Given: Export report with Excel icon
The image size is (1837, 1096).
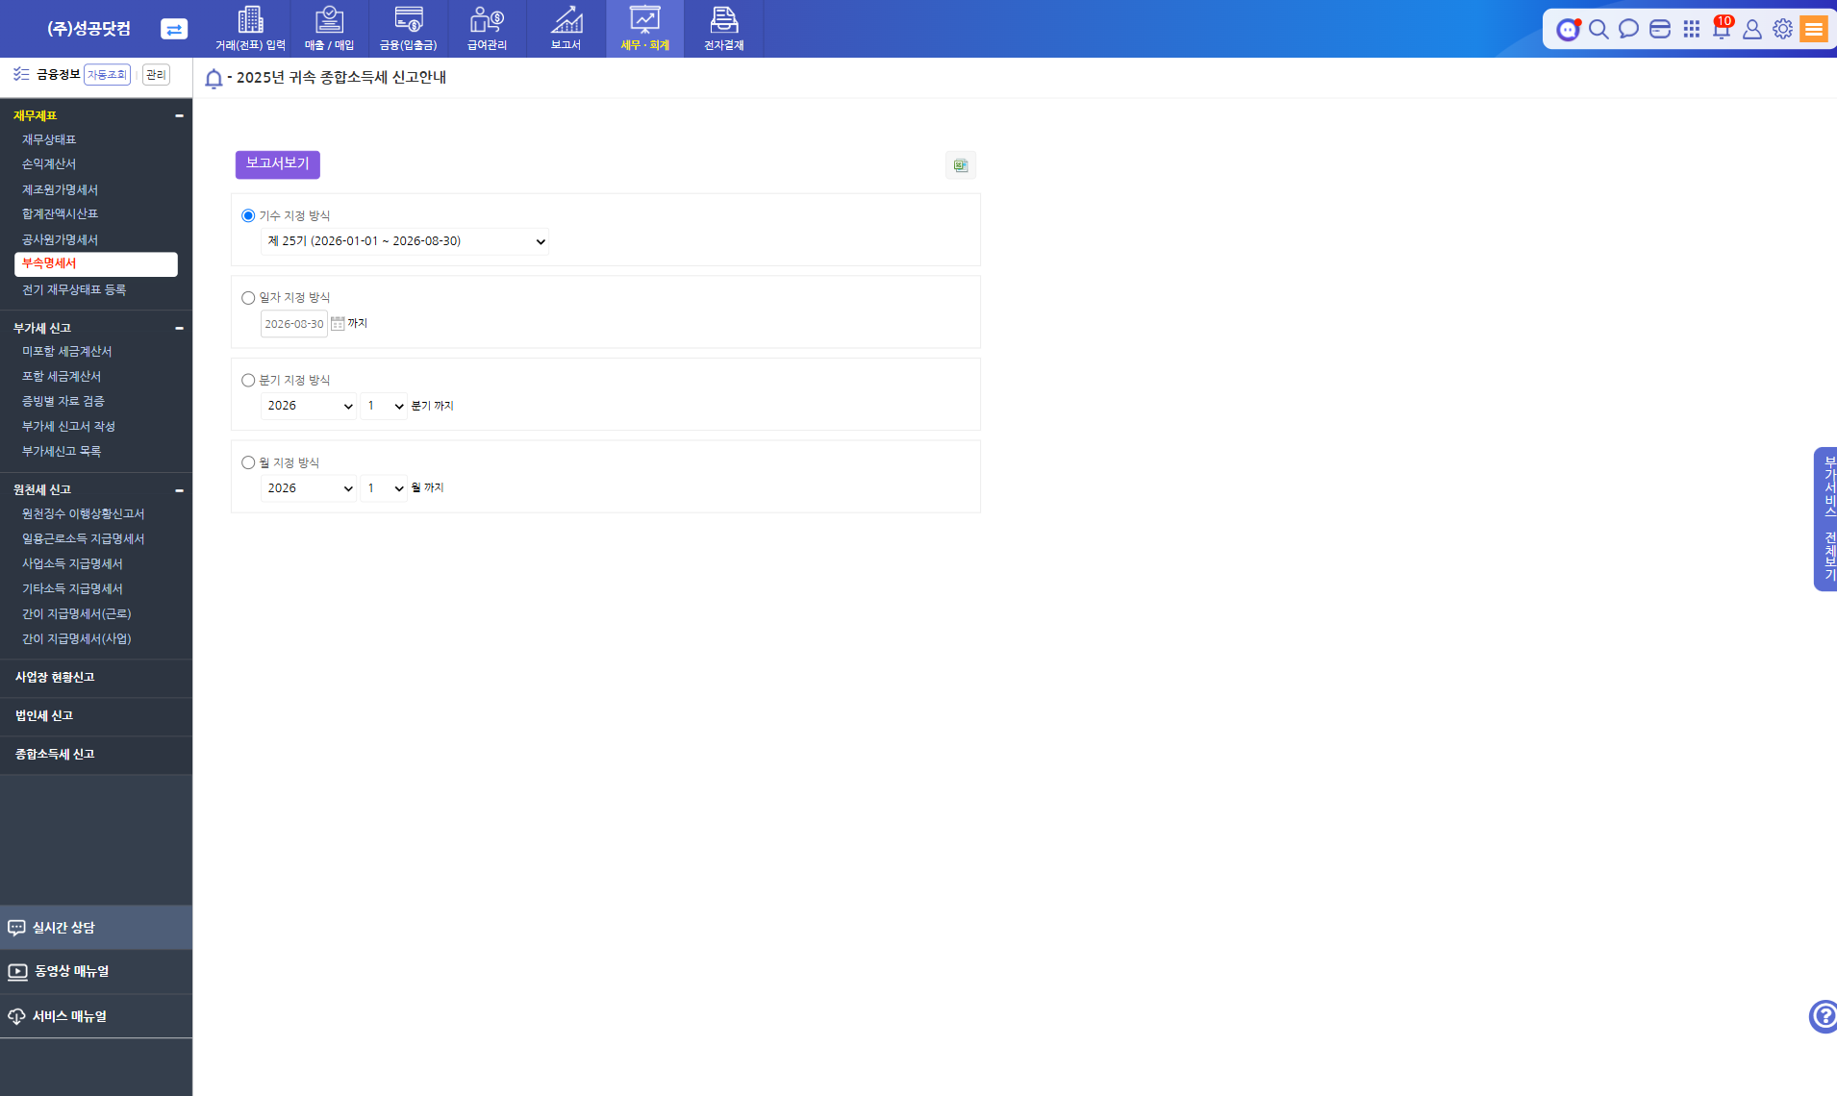Looking at the screenshot, I should click(x=960, y=165).
